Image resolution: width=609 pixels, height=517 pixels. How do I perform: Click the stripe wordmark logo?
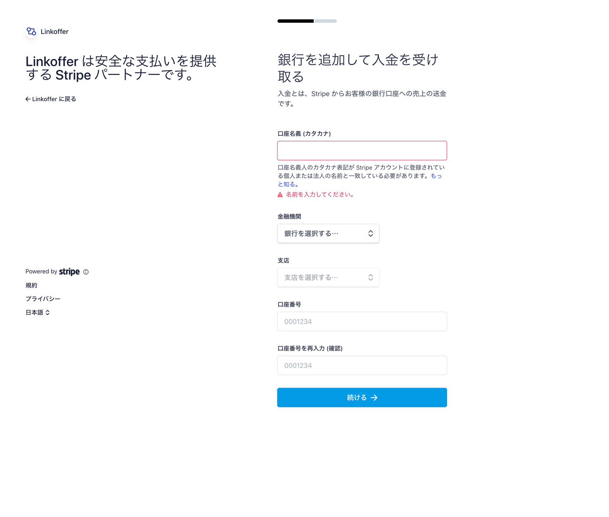tap(69, 271)
